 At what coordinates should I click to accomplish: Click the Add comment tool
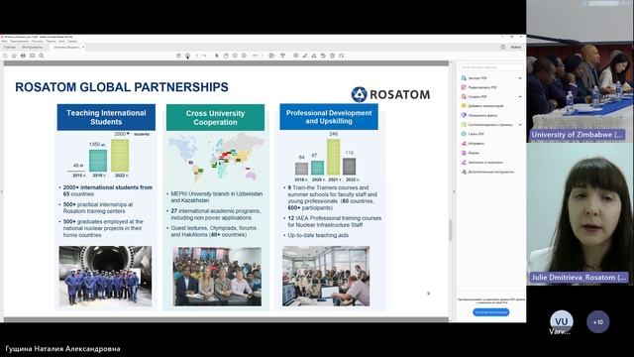pyautogui.click(x=482, y=106)
